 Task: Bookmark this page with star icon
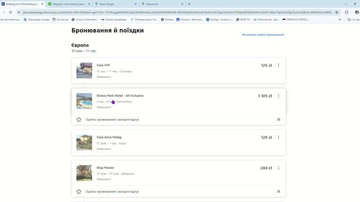(x=337, y=12)
